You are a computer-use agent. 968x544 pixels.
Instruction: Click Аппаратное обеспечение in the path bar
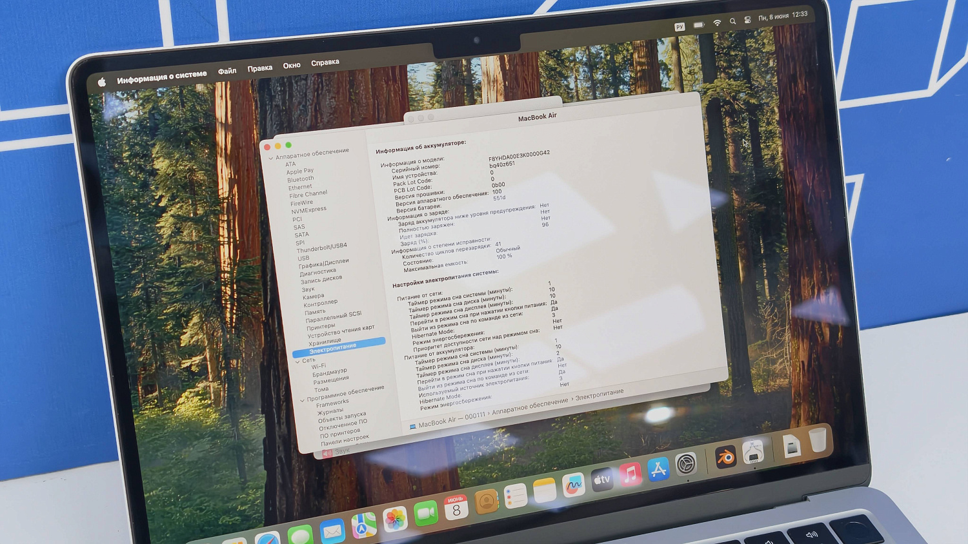tap(530, 405)
